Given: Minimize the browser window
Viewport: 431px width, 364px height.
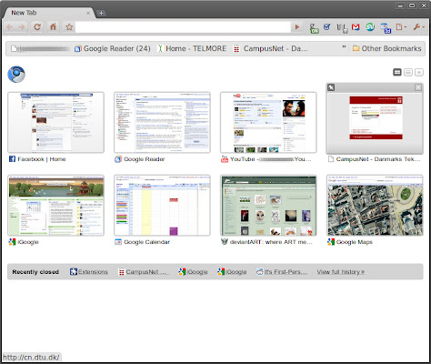Looking at the screenshot, I should 400,5.
